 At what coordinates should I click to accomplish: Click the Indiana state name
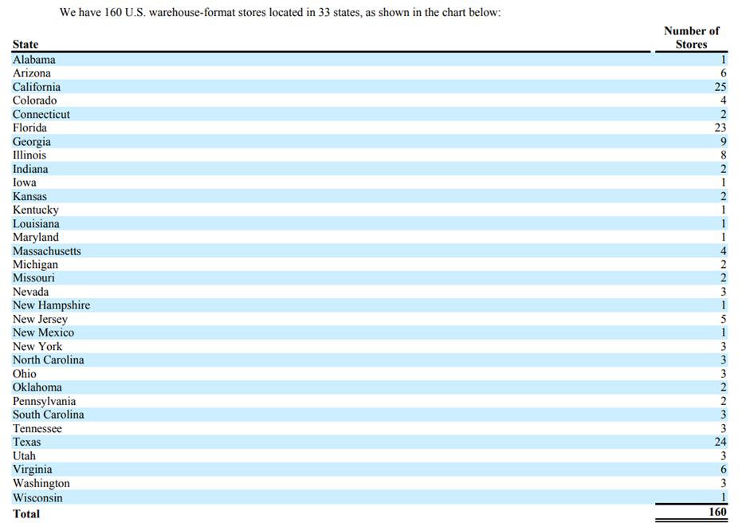click(x=30, y=169)
